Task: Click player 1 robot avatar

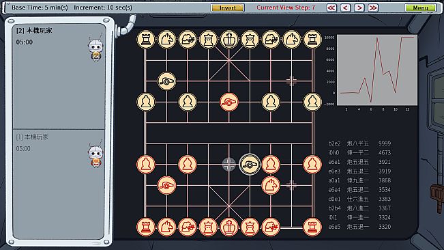Action: [x=95, y=154]
